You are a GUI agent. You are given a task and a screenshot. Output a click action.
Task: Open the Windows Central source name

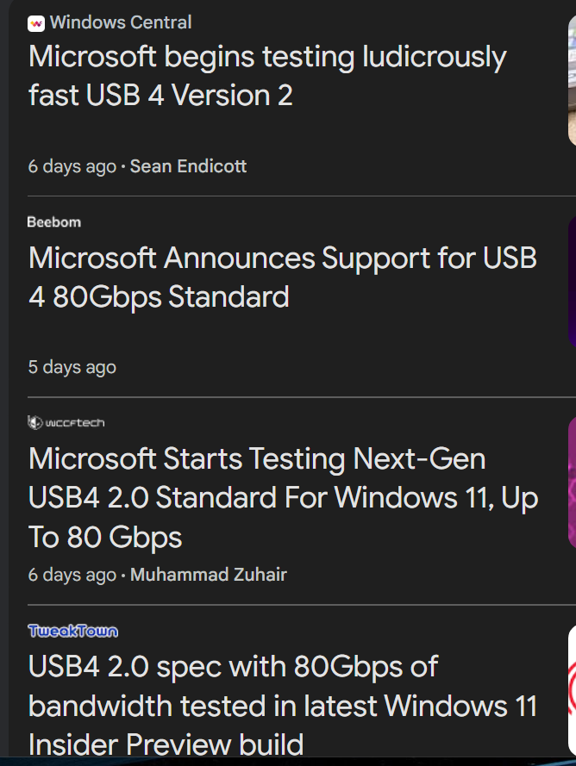(121, 22)
